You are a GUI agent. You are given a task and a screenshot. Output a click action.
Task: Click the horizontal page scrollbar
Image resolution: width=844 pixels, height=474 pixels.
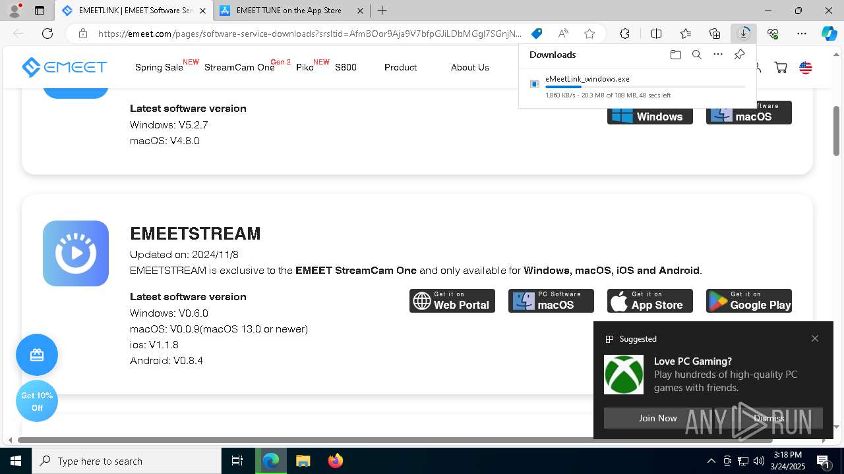[x=395, y=440]
